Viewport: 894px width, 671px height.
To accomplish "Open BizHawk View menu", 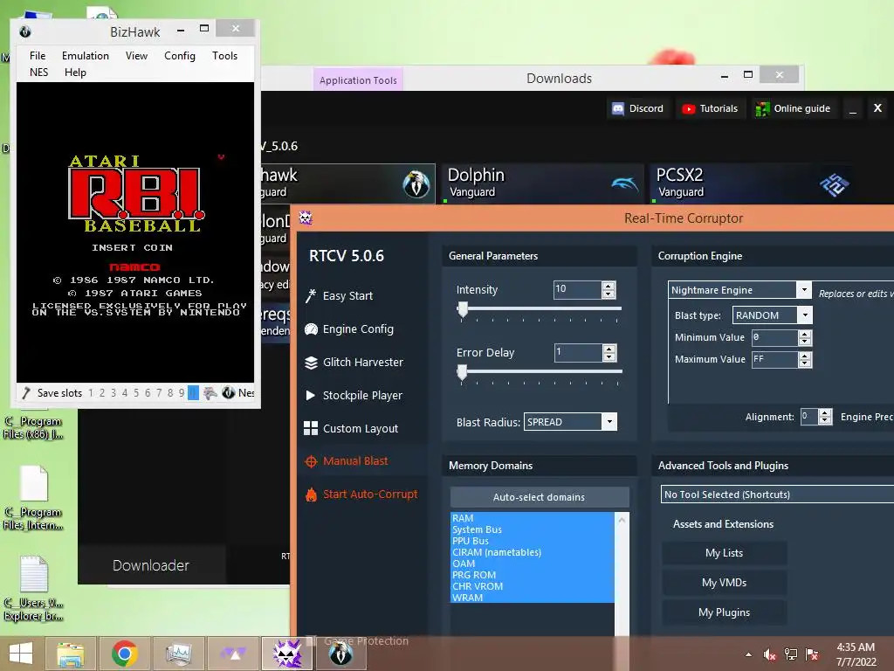I will click(136, 55).
